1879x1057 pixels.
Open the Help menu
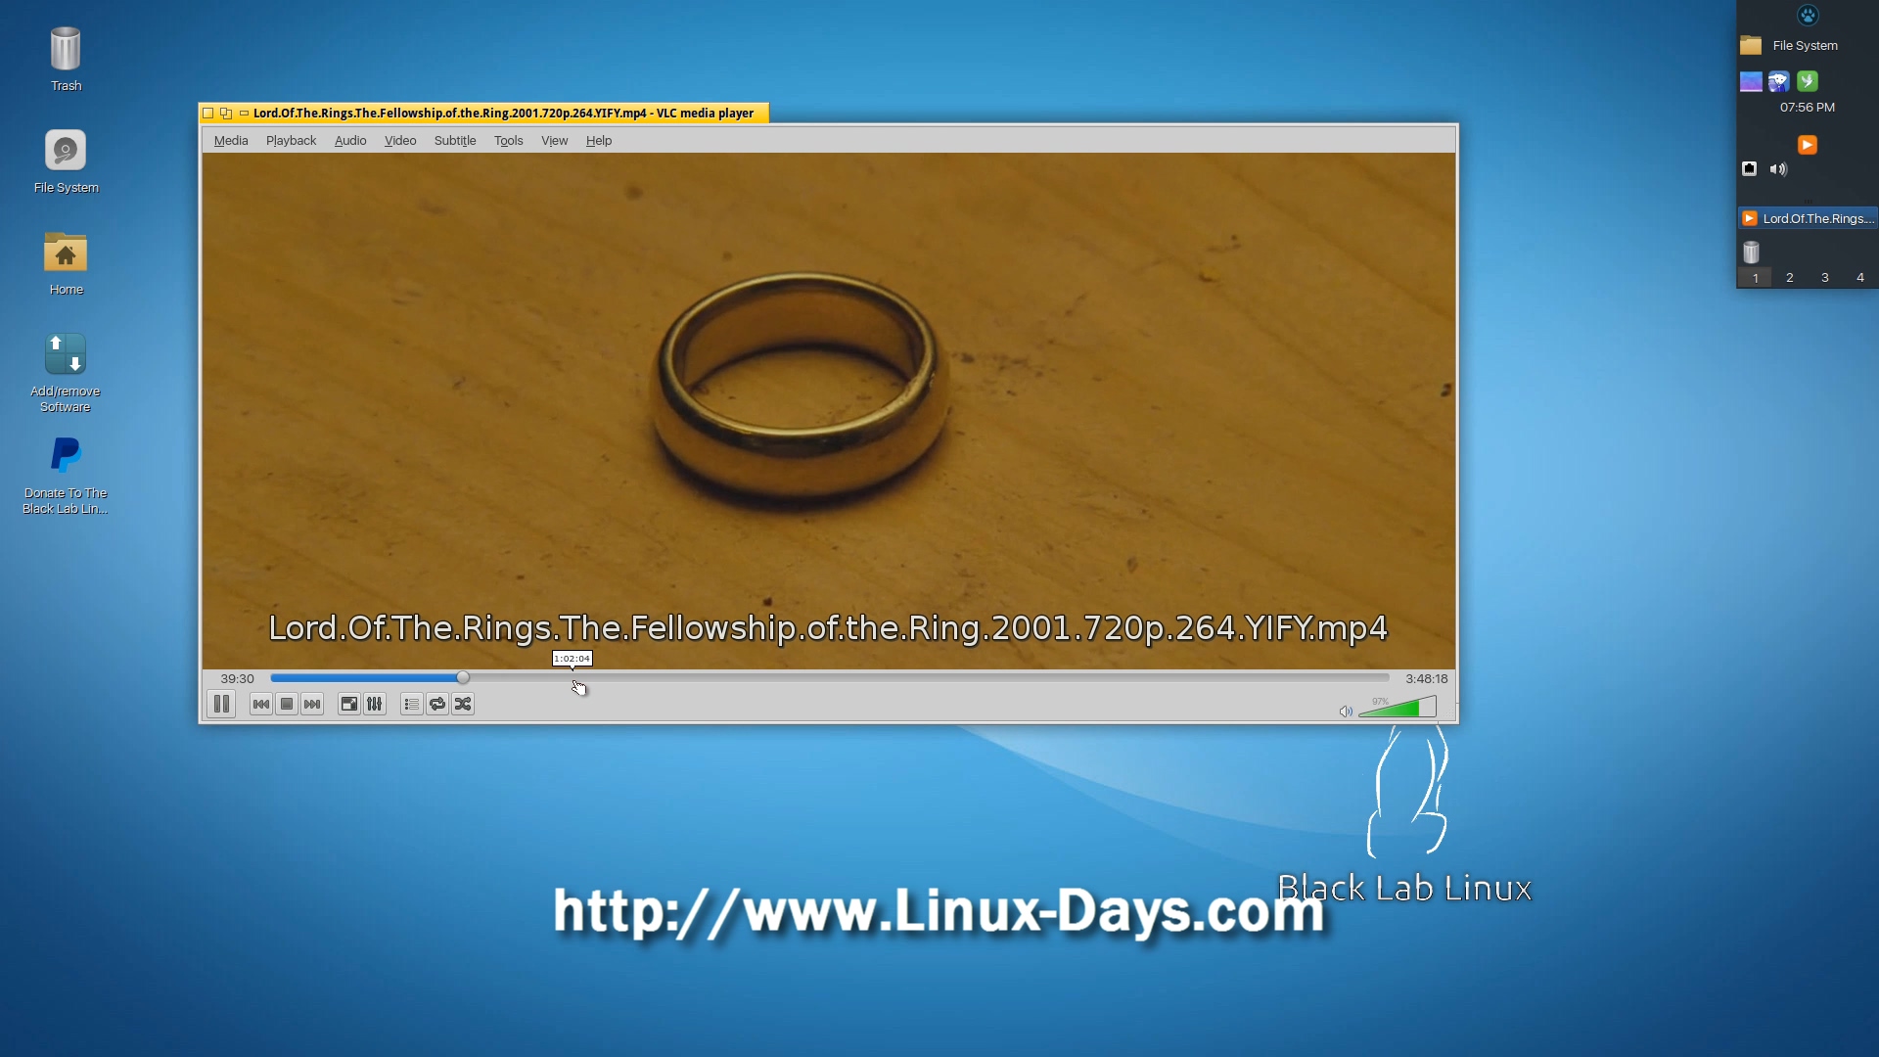[599, 140]
